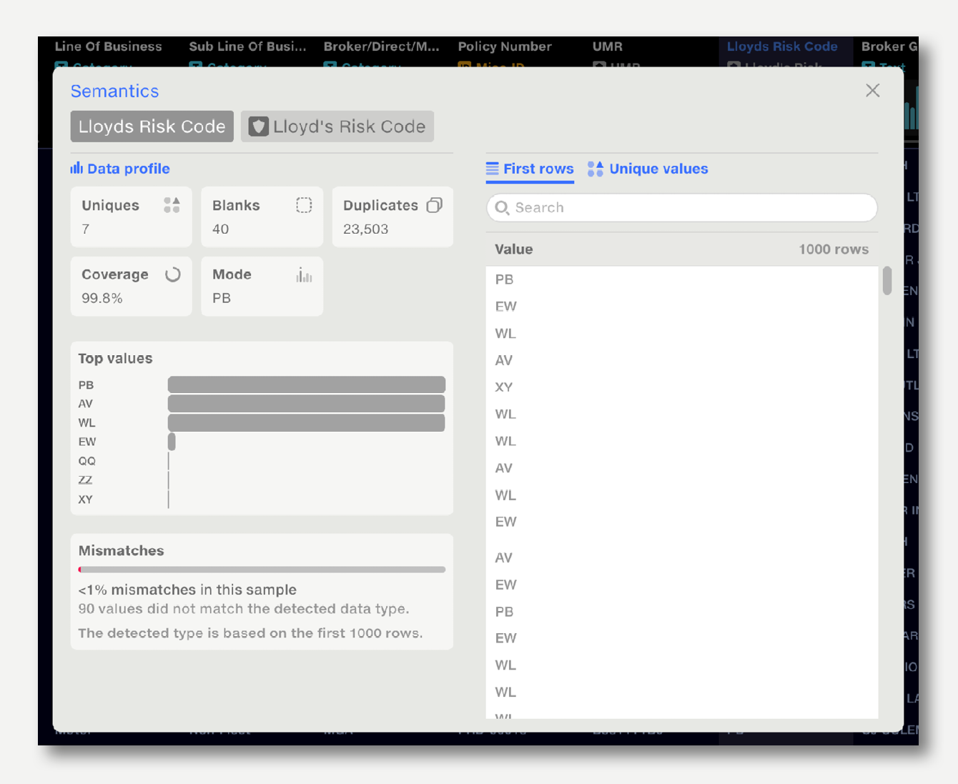Click the Blanks dashed-square icon

coord(304,205)
